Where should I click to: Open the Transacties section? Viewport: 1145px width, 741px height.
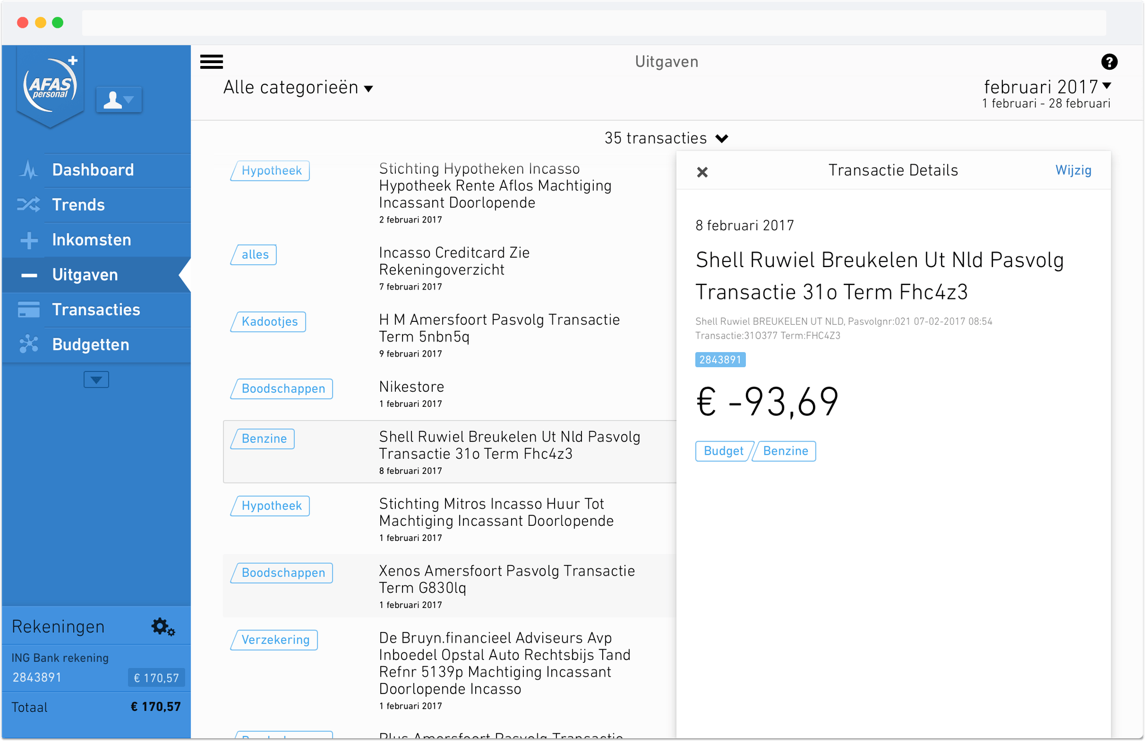point(96,310)
